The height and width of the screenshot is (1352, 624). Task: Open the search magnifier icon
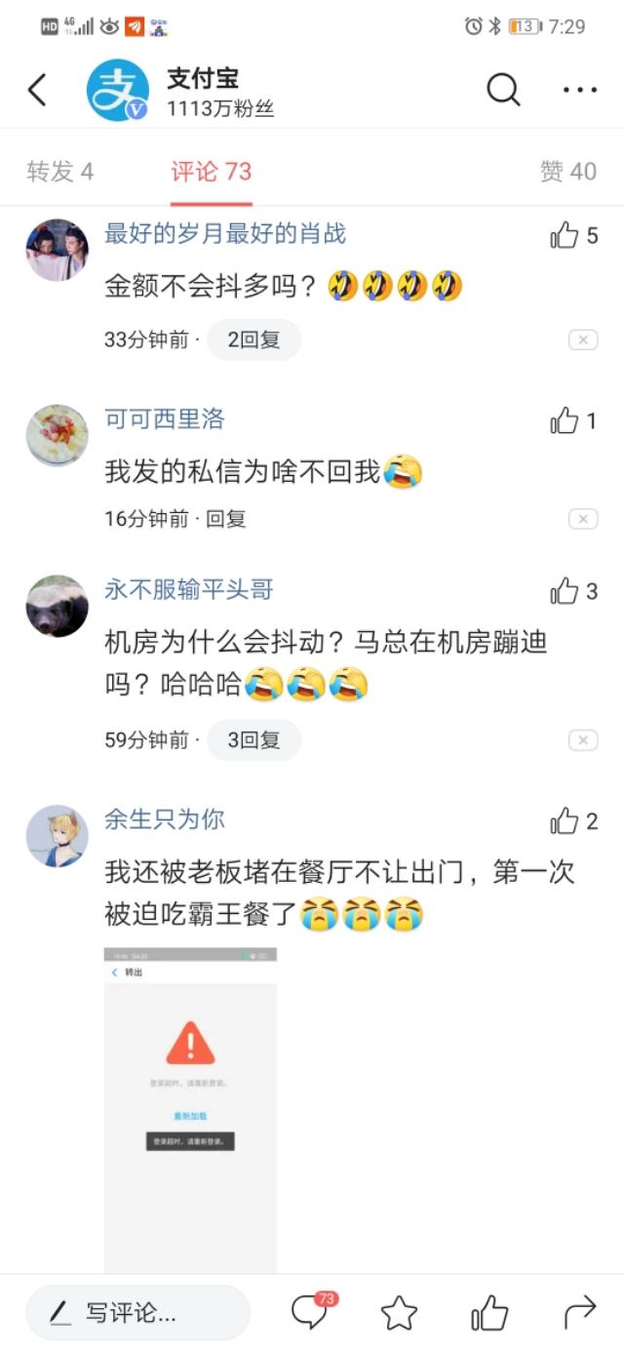[x=503, y=91]
